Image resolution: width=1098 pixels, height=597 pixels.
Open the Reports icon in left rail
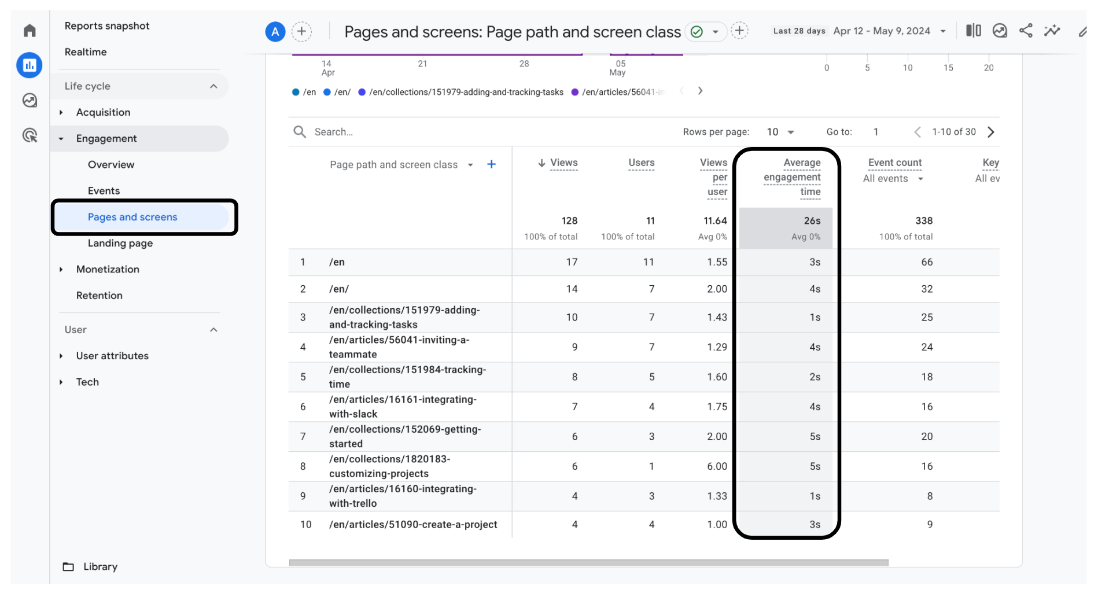pyautogui.click(x=30, y=65)
